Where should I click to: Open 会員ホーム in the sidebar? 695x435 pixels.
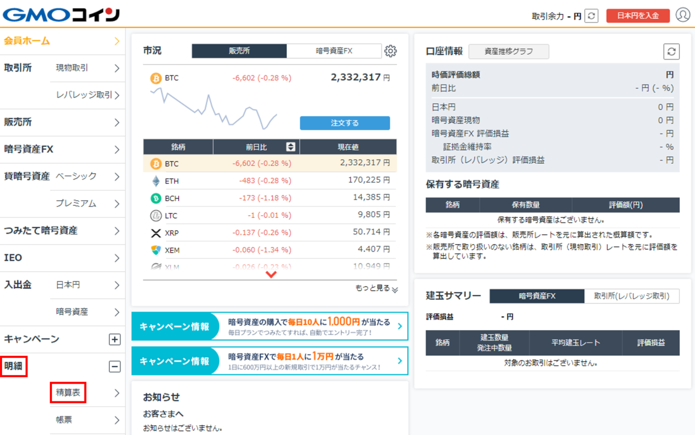[x=62, y=41]
